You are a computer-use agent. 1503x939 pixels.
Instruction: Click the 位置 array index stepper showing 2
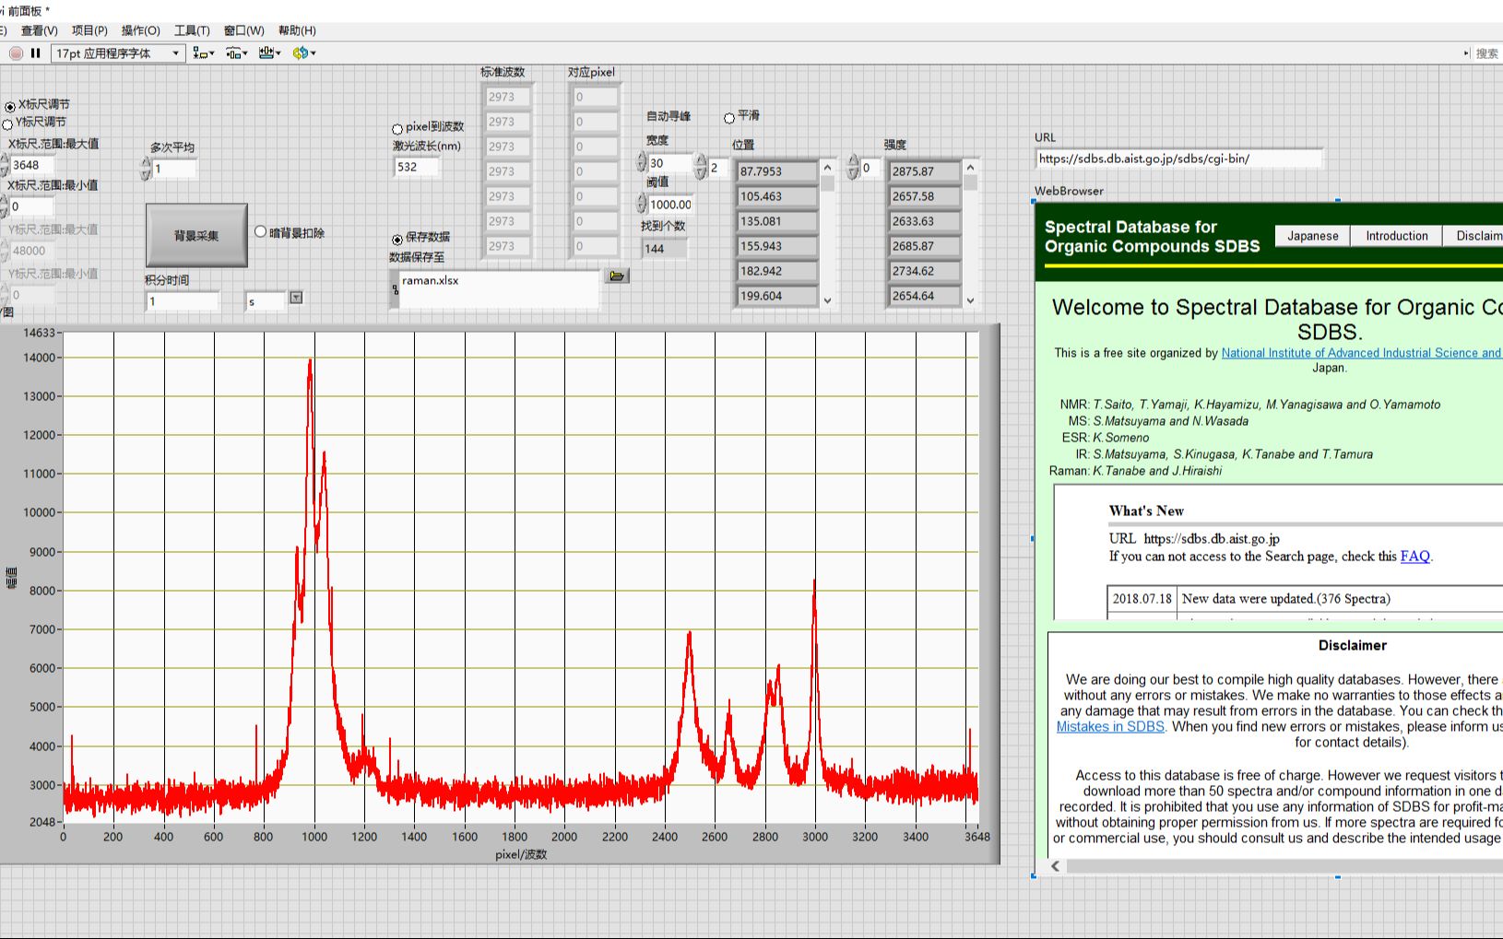pos(701,167)
